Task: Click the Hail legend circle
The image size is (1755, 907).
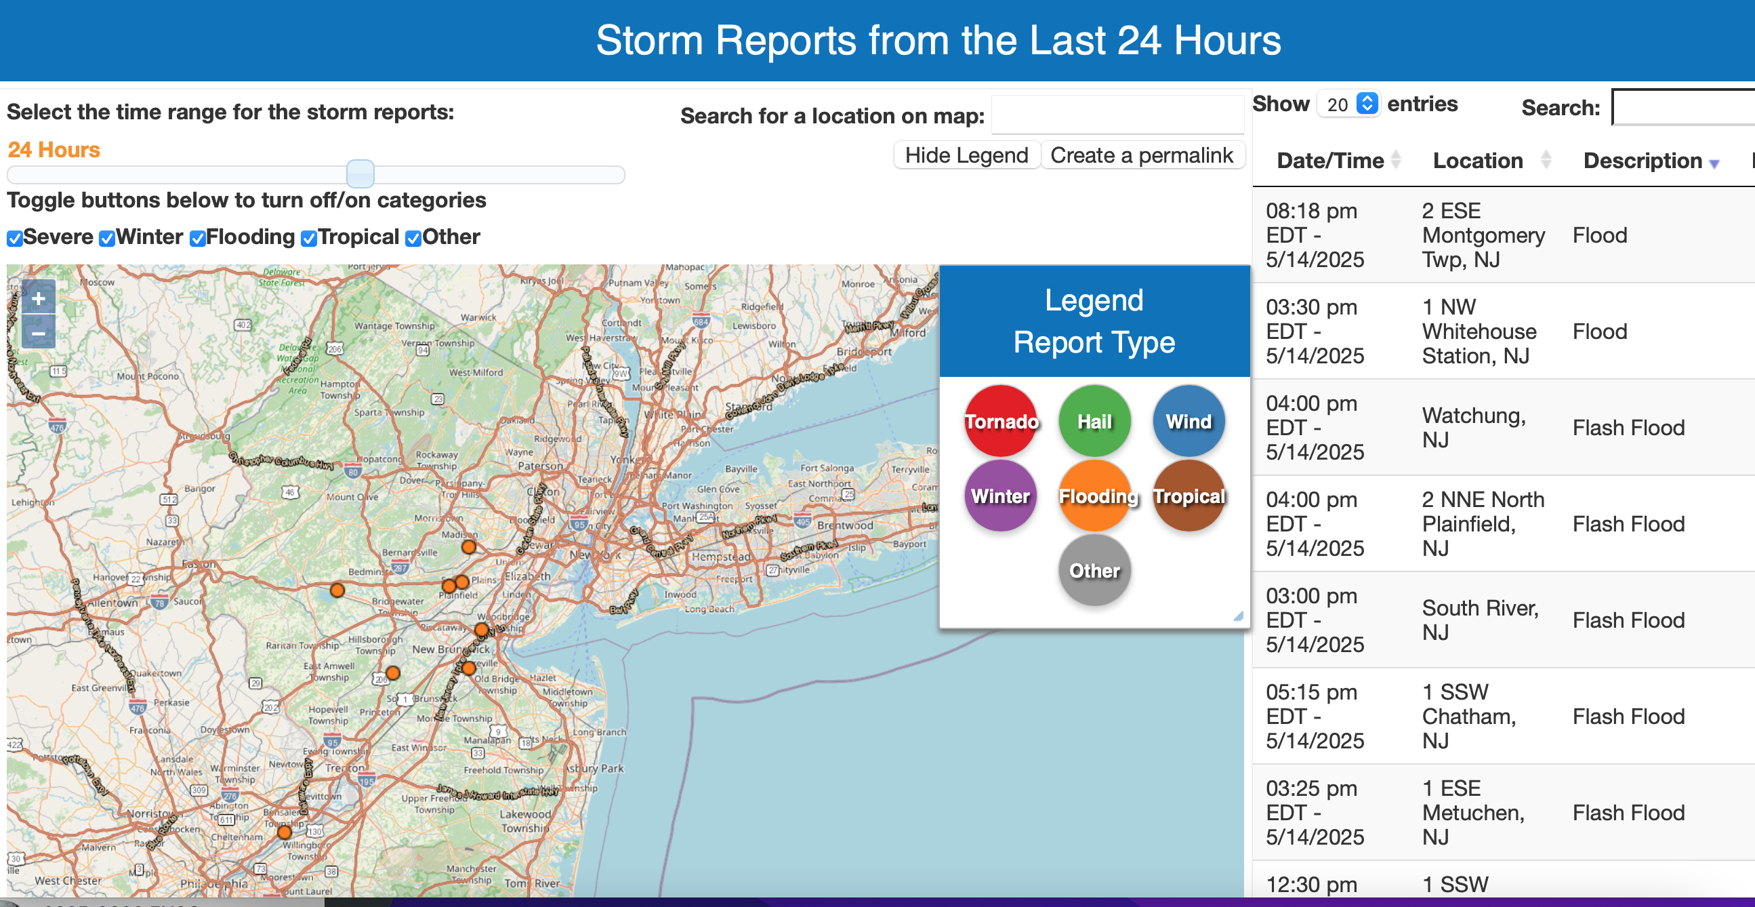Action: (x=1094, y=421)
